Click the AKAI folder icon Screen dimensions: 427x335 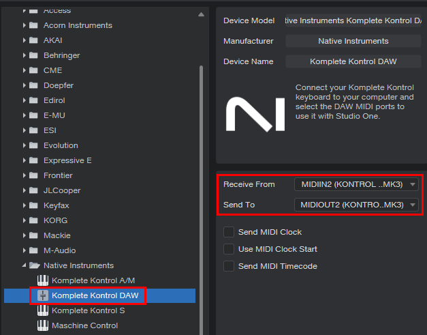(33, 40)
